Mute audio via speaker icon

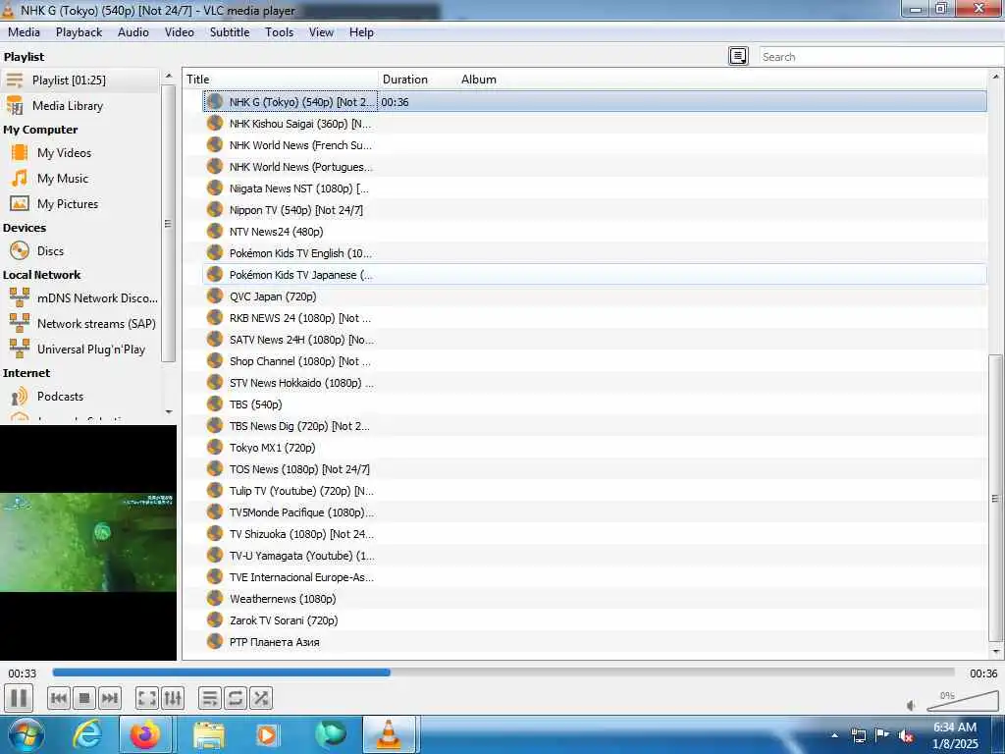(912, 705)
